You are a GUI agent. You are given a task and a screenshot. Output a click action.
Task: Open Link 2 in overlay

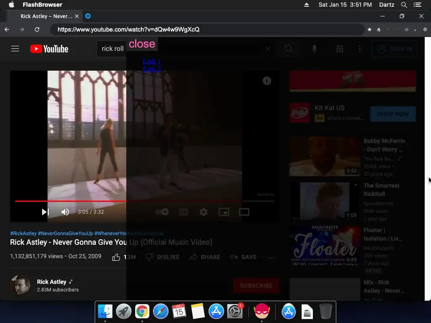click(x=152, y=69)
